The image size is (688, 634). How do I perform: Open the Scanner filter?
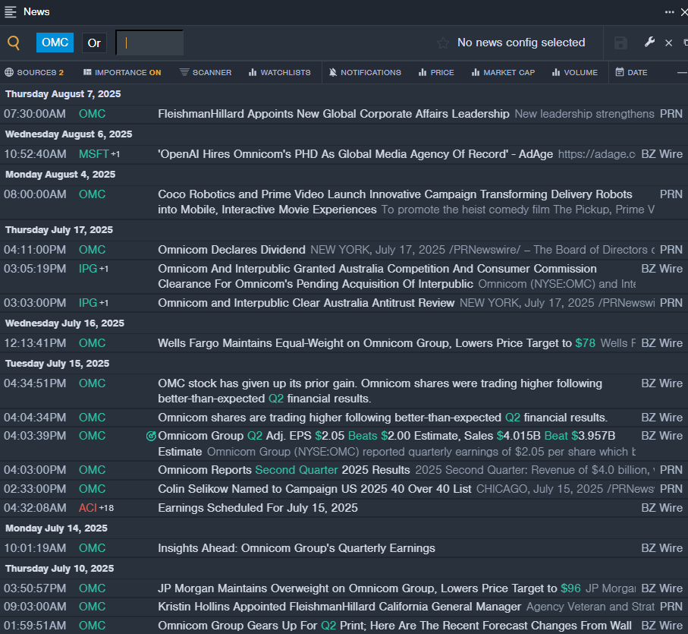(x=206, y=72)
